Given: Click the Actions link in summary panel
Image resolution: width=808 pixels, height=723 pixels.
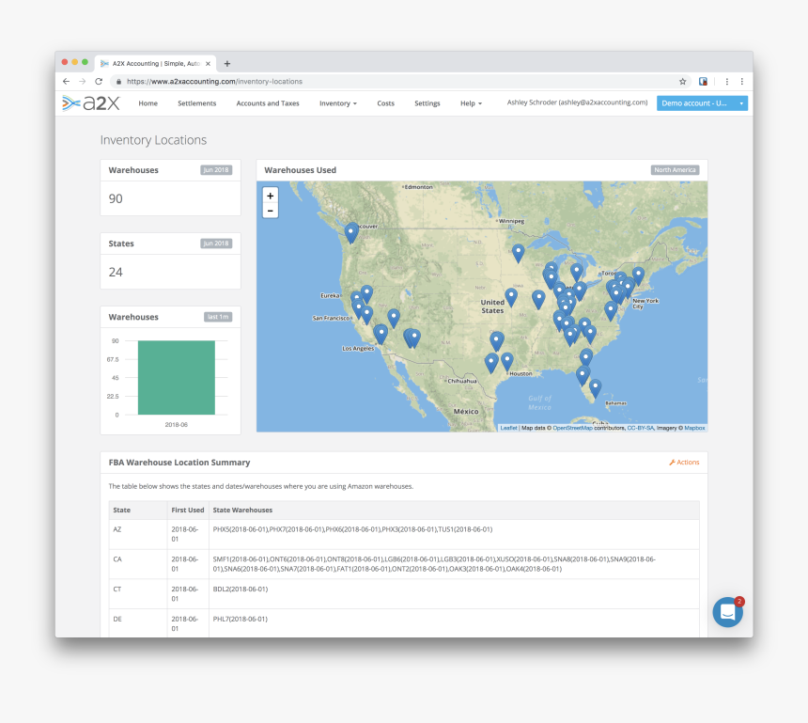Looking at the screenshot, I should pyautogui.click(x=684, y=463).
